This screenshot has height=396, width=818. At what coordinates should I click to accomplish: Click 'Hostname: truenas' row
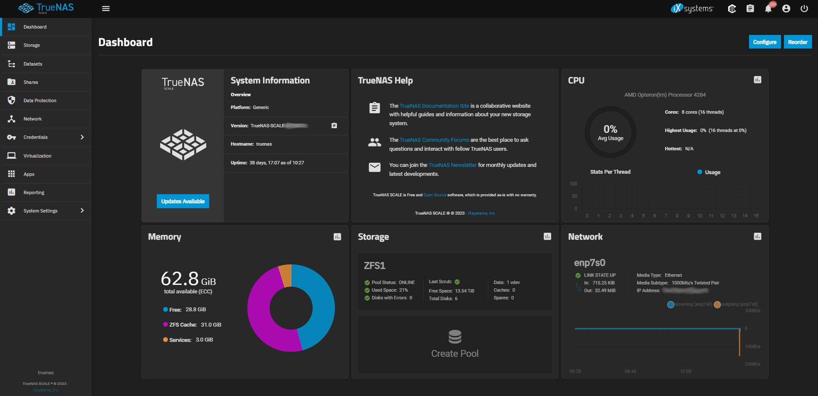(x=286, y=144)
